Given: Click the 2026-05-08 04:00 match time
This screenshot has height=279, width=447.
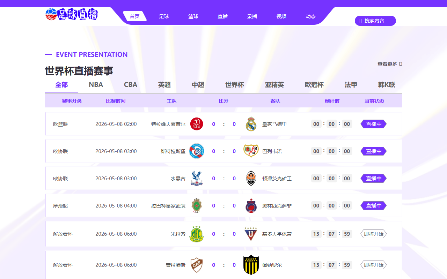Looking at the screenshot, I should click(x=116, y=205).
